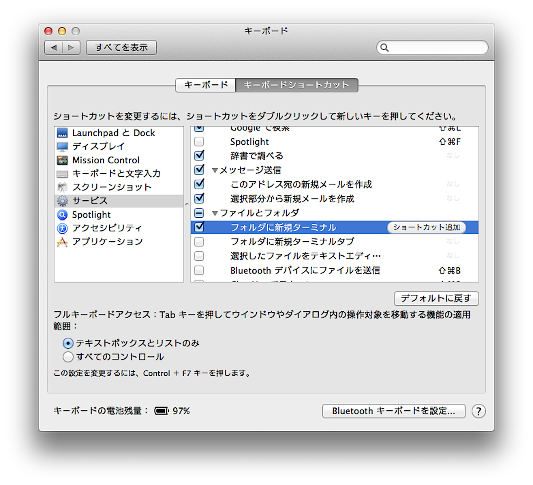Click the デフォルトに戻す button
Viewport: 533px width, 485px height.
(x=436, y=298)
